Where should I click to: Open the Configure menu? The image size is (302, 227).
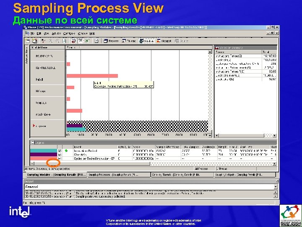click(69, 33)
